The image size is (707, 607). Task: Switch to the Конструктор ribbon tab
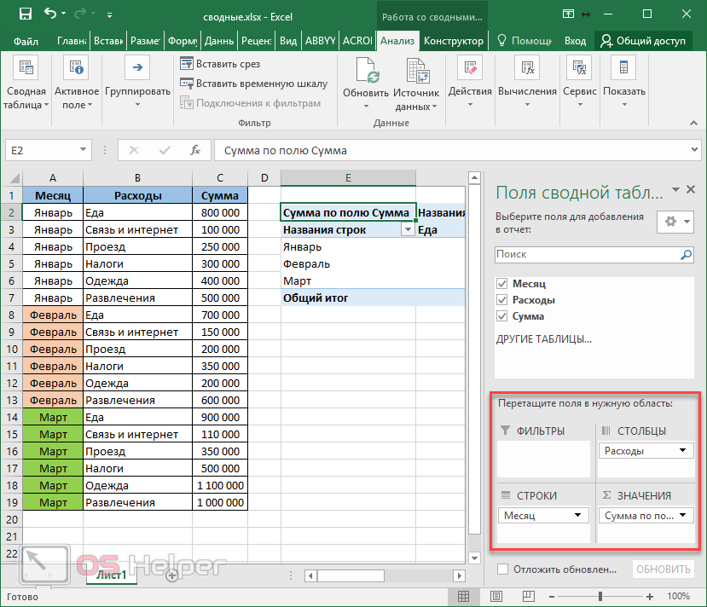point(454,41)
